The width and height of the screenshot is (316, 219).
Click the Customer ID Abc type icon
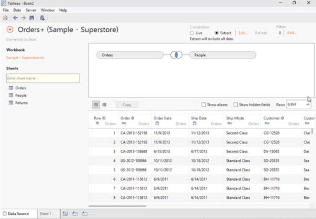[x=267, y=123]
